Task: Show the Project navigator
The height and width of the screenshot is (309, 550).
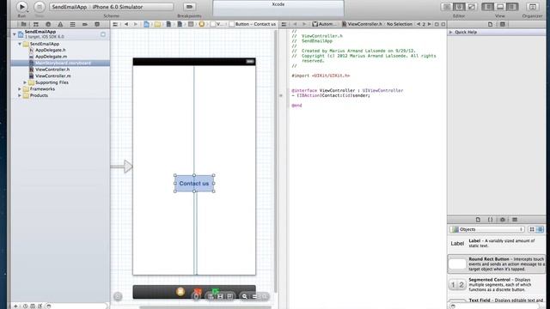Action: (23, 24)
